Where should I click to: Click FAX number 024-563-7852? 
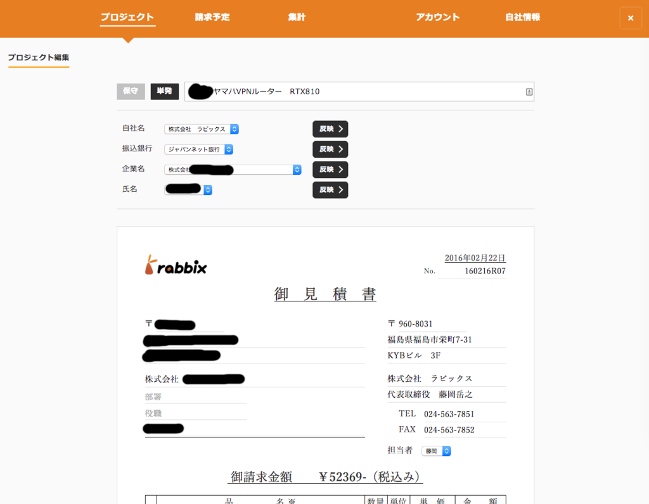point(449,430)
